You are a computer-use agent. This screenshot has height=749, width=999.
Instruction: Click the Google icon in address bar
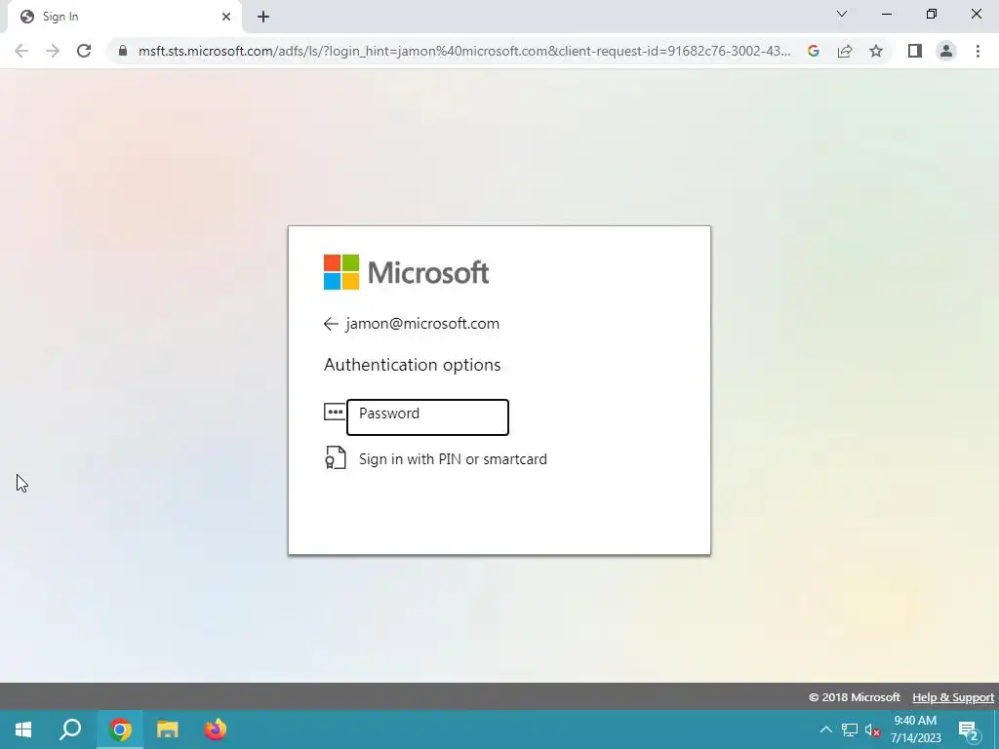(x=813, y=51)
